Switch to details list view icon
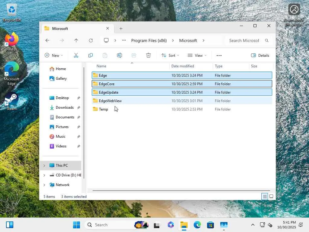This screenshot has height=232, width=309. (265, 196)
